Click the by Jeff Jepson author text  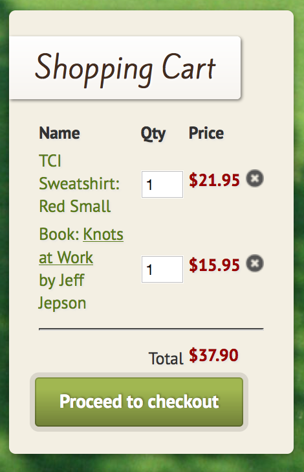(x=62, y=291)
